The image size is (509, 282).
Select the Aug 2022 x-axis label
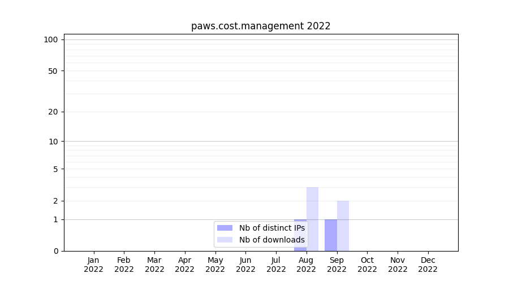tap(307, 265)
